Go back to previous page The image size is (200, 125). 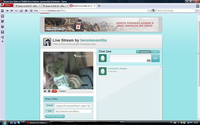pyautogui.click(x=7, y=11)
